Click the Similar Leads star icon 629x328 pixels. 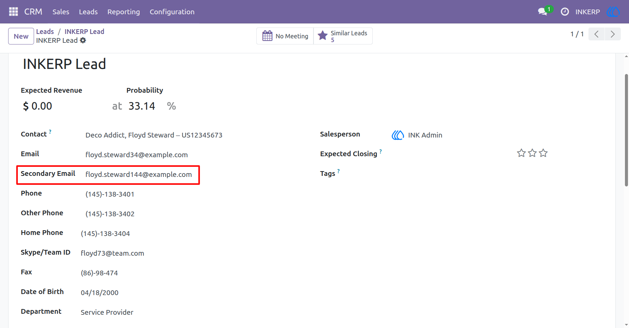[322, 36]
